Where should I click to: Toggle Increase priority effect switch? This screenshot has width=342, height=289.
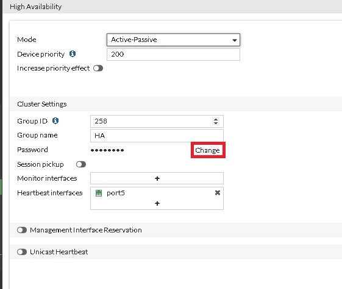tap(98, 68)
